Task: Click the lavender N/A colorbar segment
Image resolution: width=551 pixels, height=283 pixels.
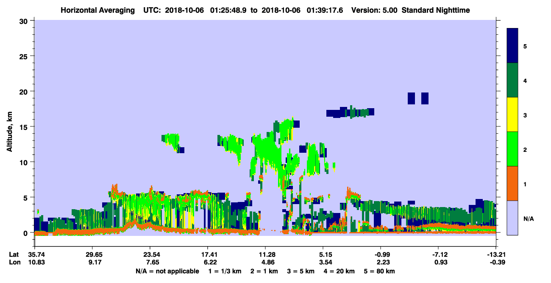Action: [512, 218]
